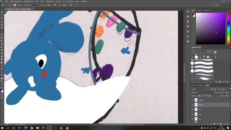231x130 pixels.
Task: Click the add layer style fx icon
Action: pyautogui.click(x=211, y=124)
